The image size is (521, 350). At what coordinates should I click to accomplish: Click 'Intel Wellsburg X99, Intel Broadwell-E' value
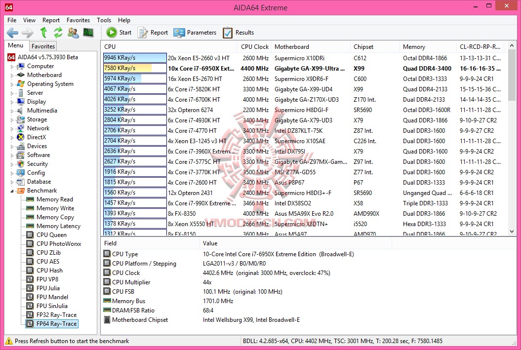click(x=251, y=320)
